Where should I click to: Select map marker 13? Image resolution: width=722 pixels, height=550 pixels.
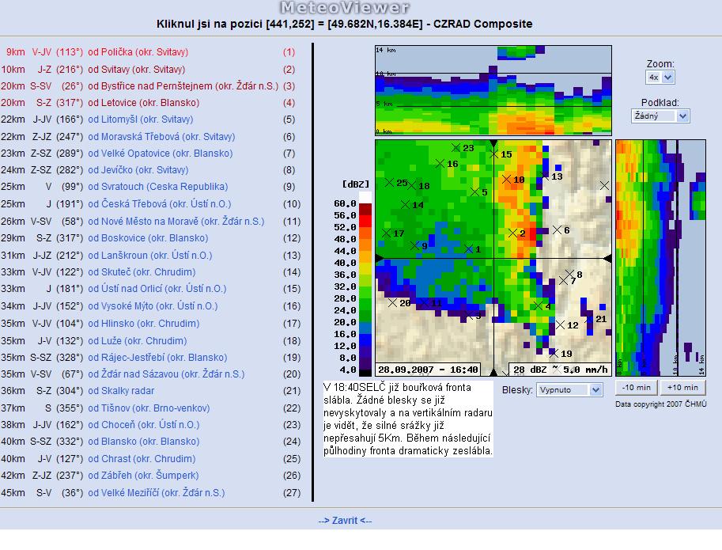pos(544,176)
